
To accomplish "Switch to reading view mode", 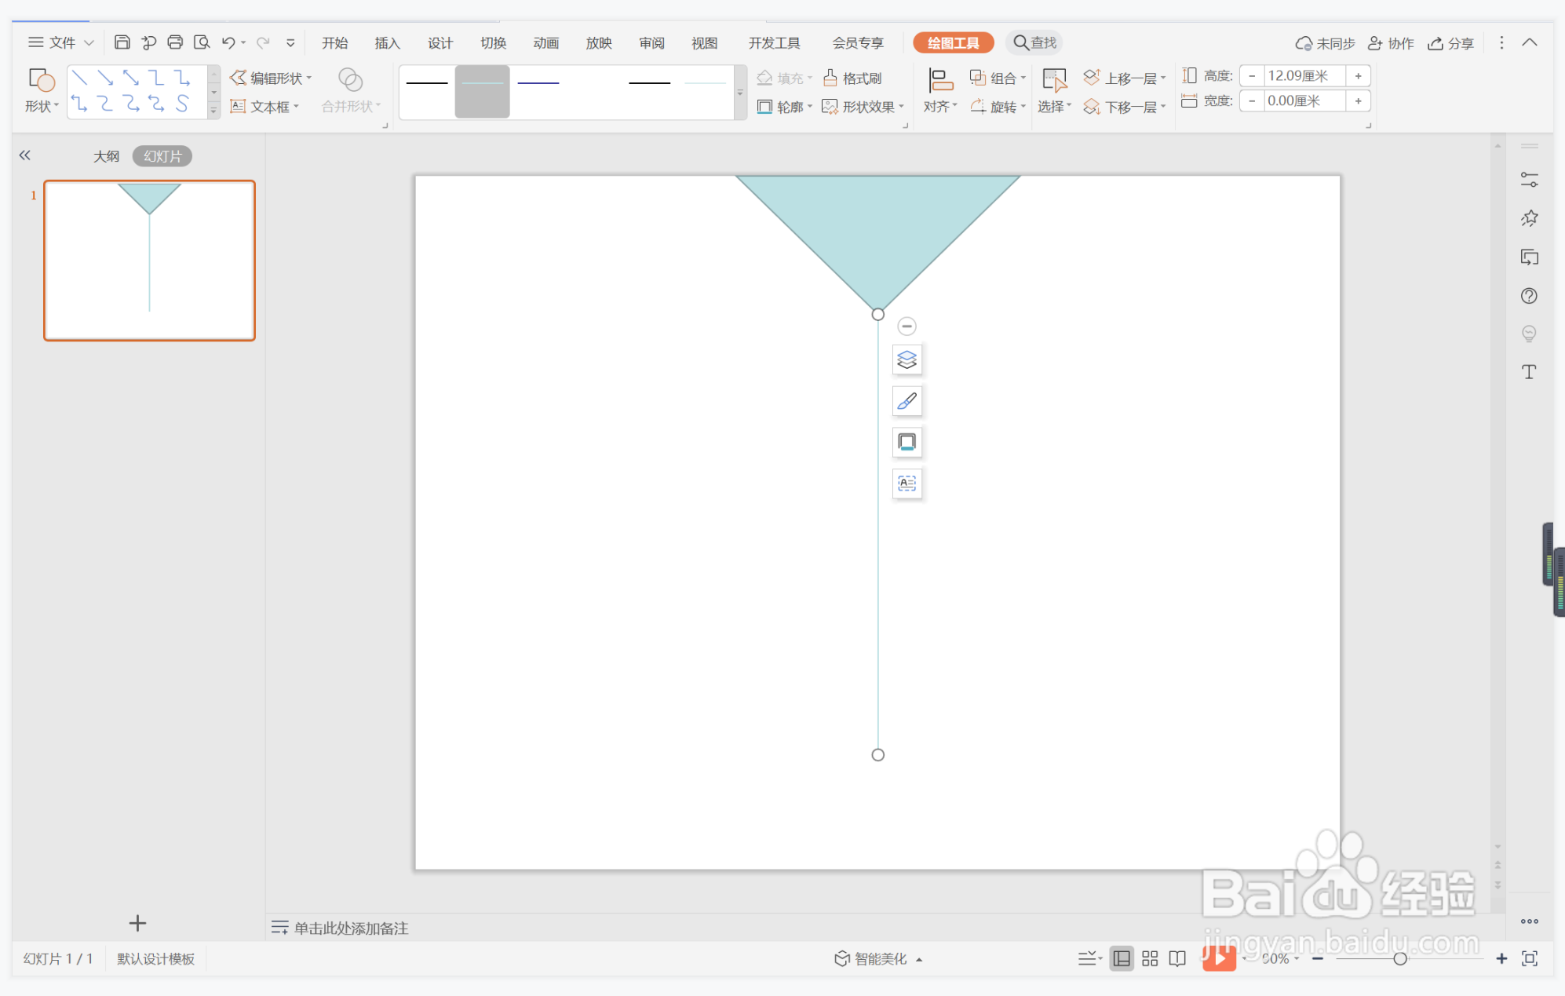I will (1177, 958).
